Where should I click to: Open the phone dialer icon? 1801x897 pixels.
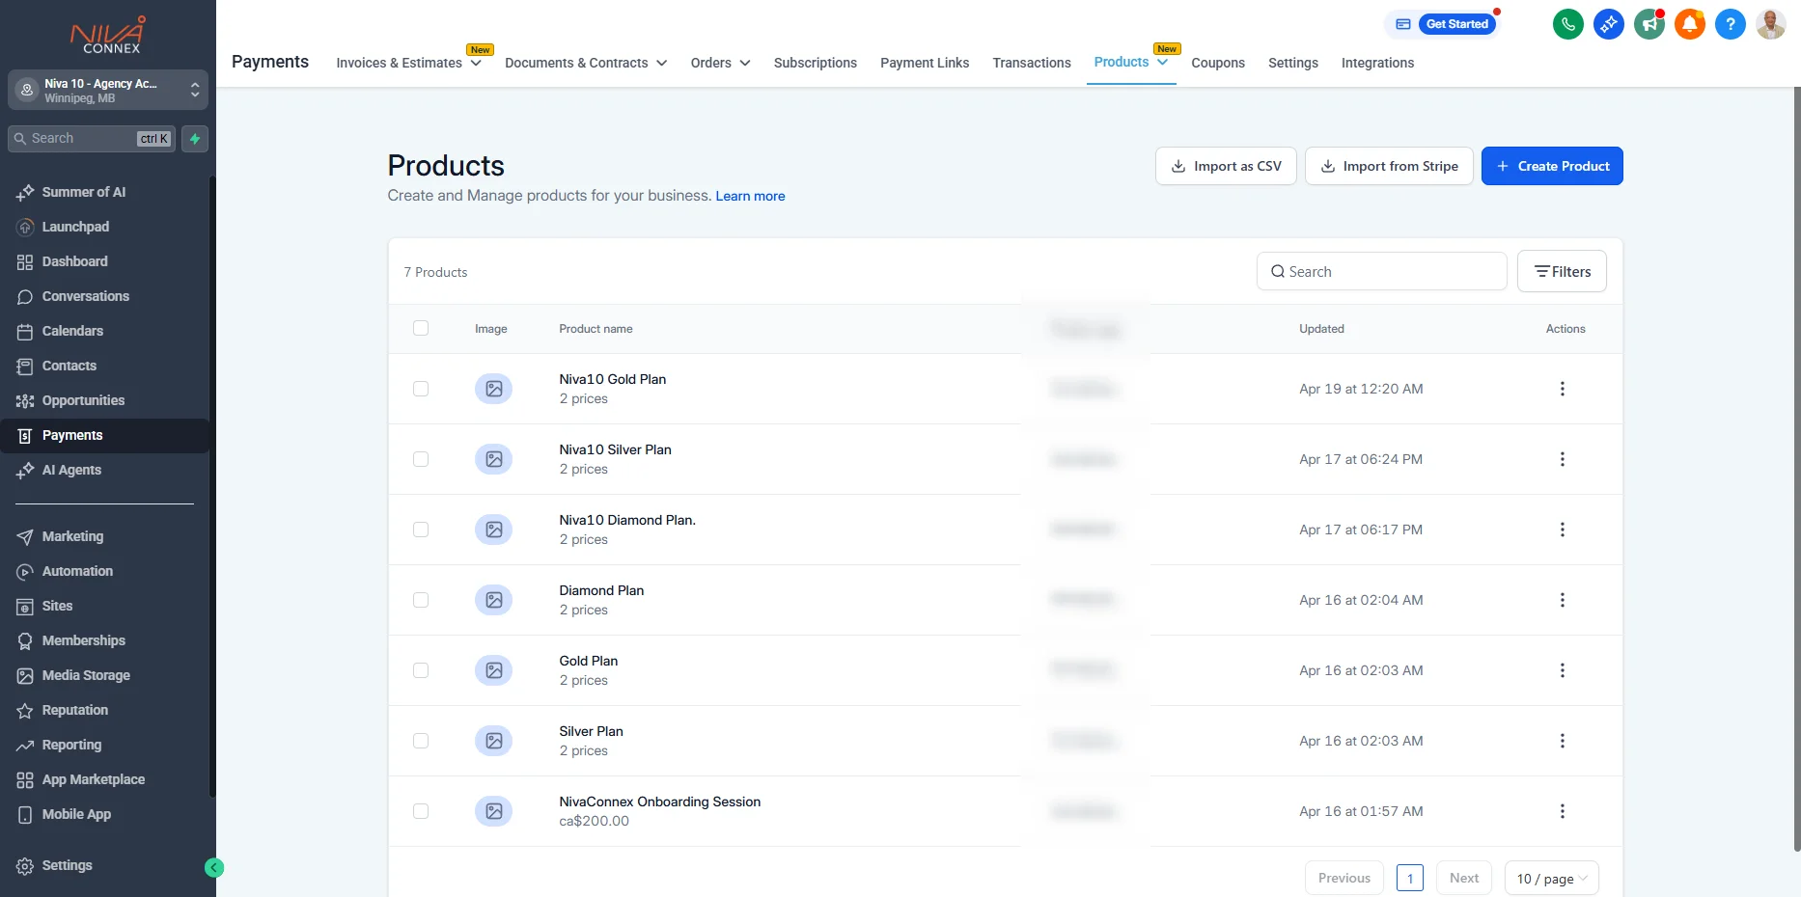pos(1567,24)
